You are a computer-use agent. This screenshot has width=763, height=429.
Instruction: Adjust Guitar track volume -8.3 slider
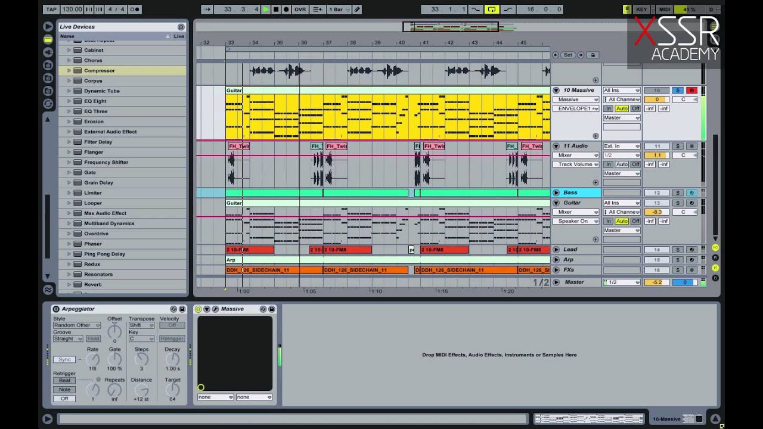[x=657, y=212]
